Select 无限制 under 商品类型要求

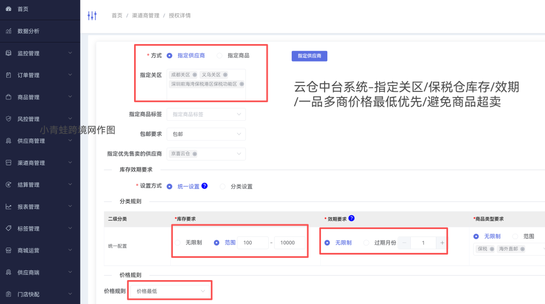point(476,237)
